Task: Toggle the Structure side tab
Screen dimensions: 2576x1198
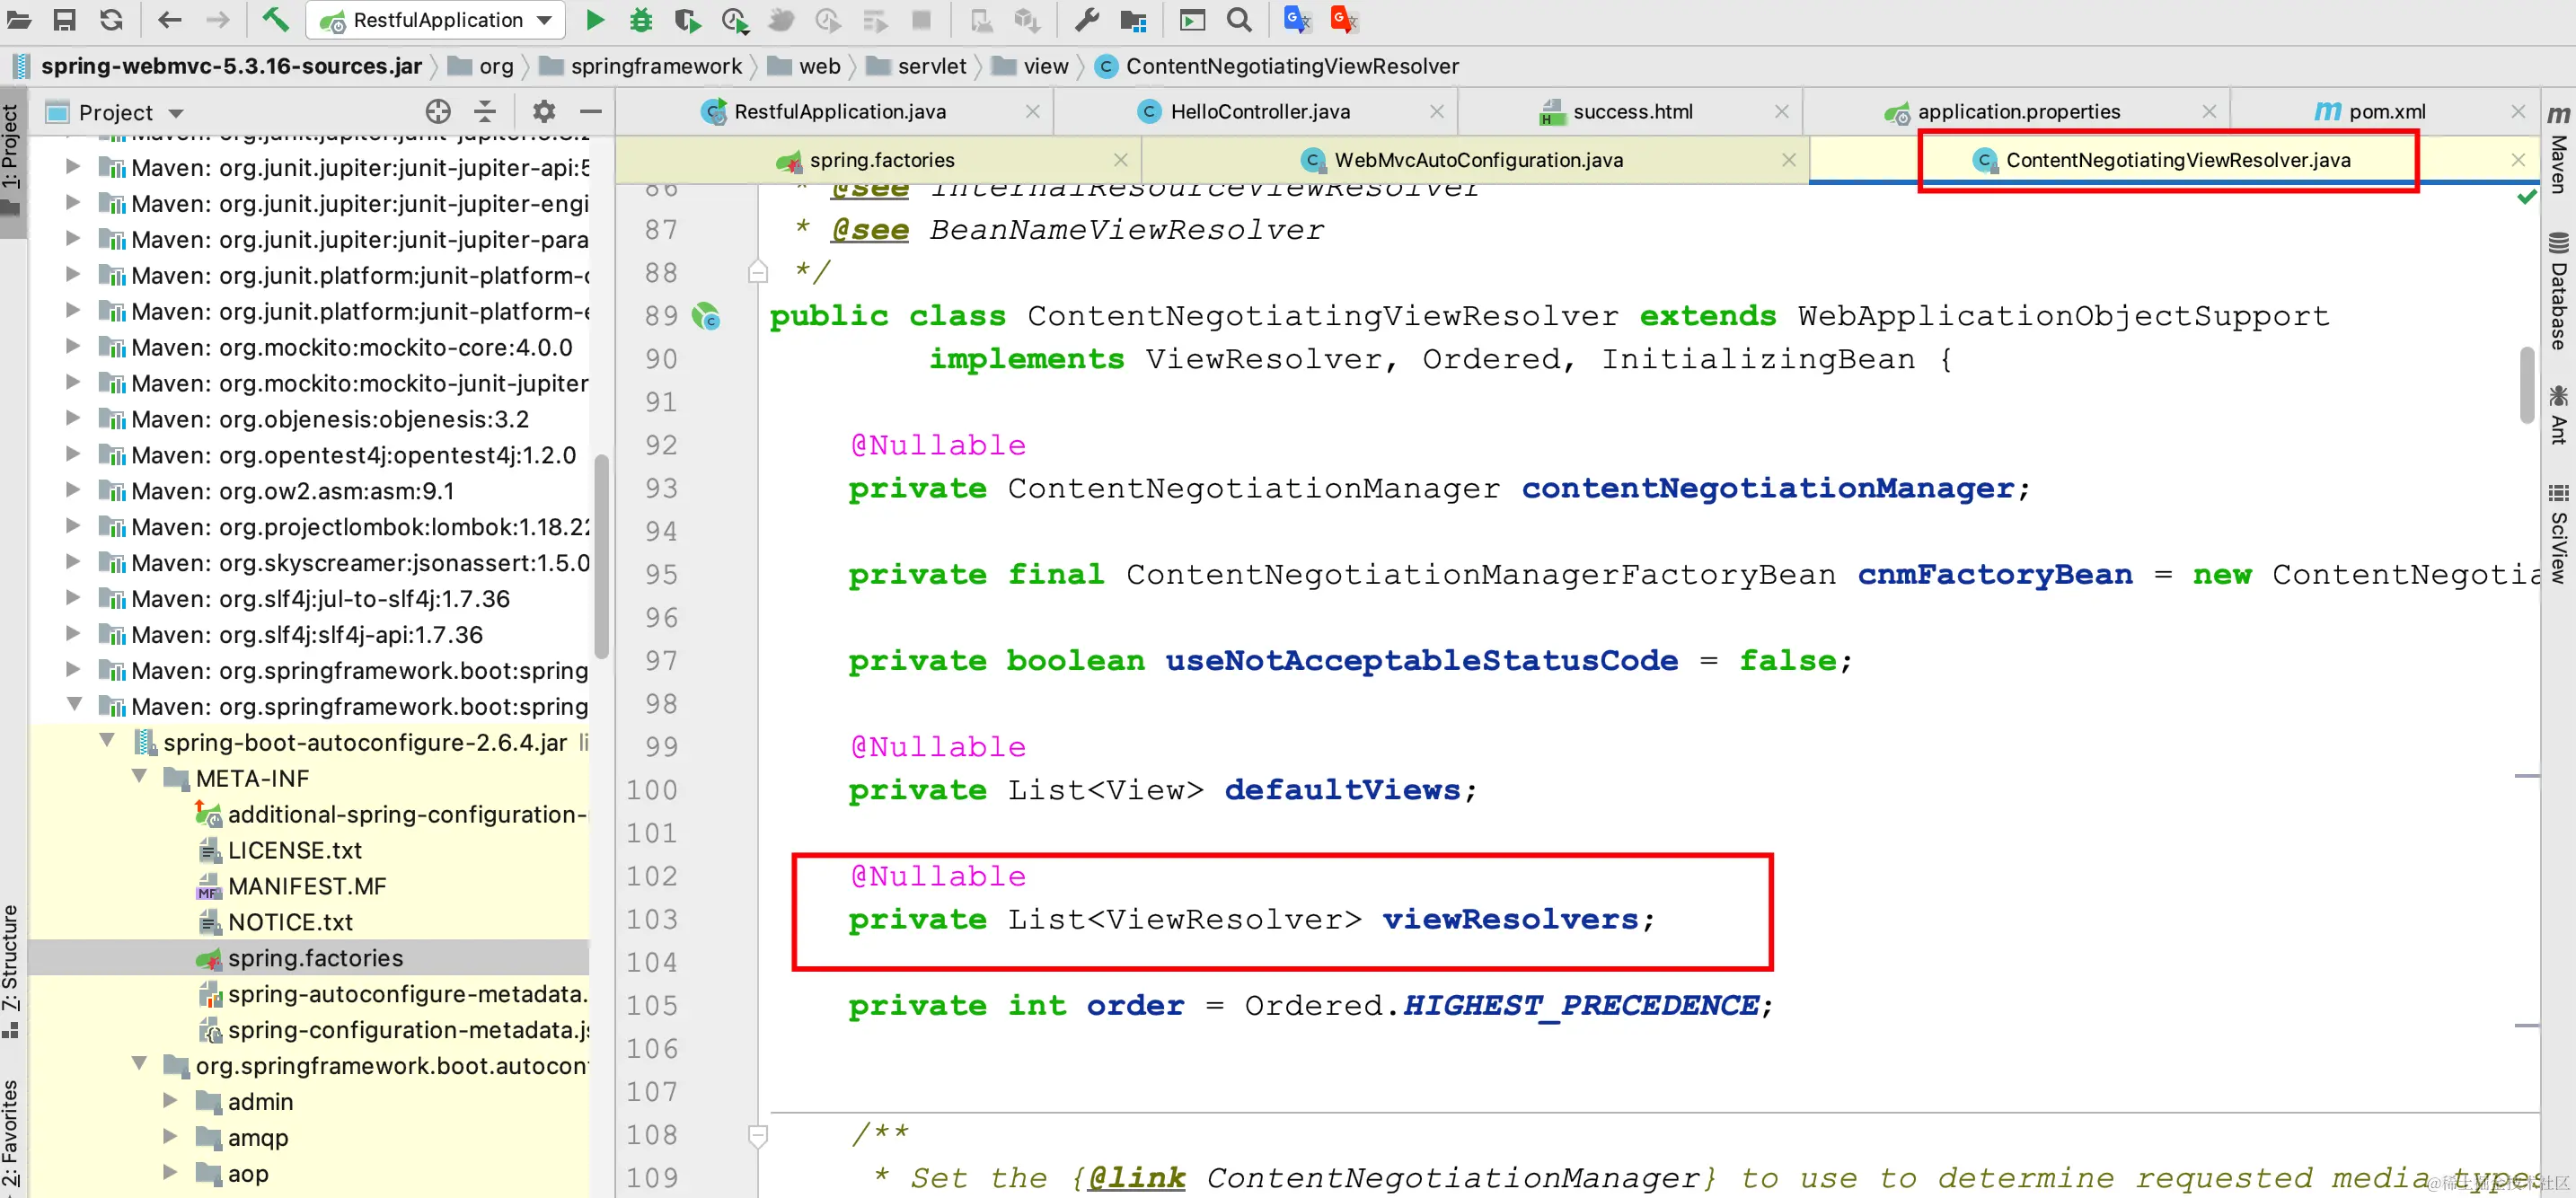Action: (11, 971)
